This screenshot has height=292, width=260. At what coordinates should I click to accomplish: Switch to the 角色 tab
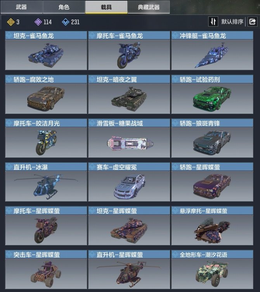tap(64, 7)
